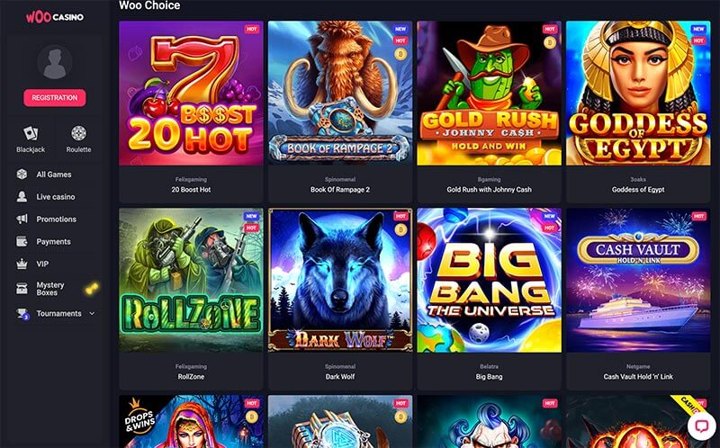Click the Payments wallet icon
This screenshot has width=720, height=448.
pyautogui.click(x=22, y=241)
